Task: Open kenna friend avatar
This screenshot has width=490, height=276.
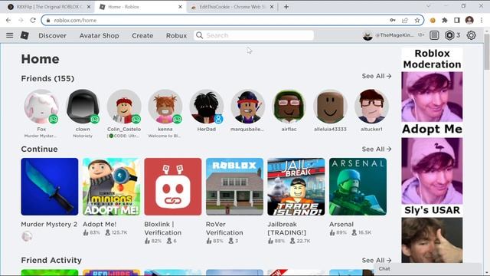Action: pyautogui.click(x=165, y=107)
